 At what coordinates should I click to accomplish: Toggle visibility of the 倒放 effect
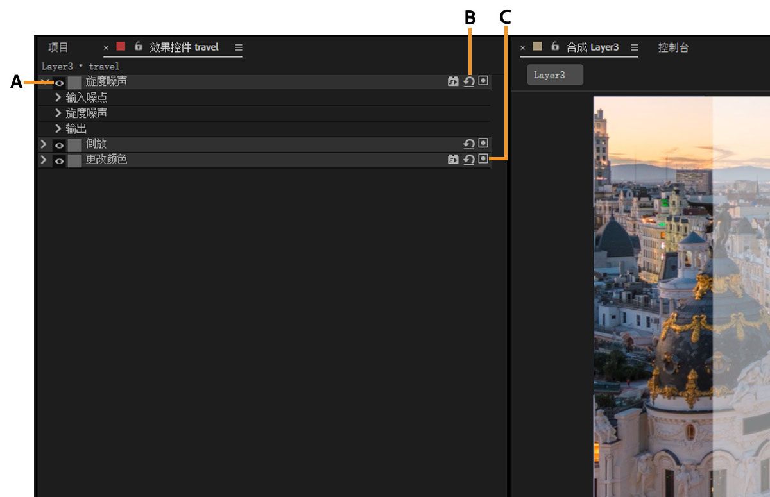pos(59,144)
